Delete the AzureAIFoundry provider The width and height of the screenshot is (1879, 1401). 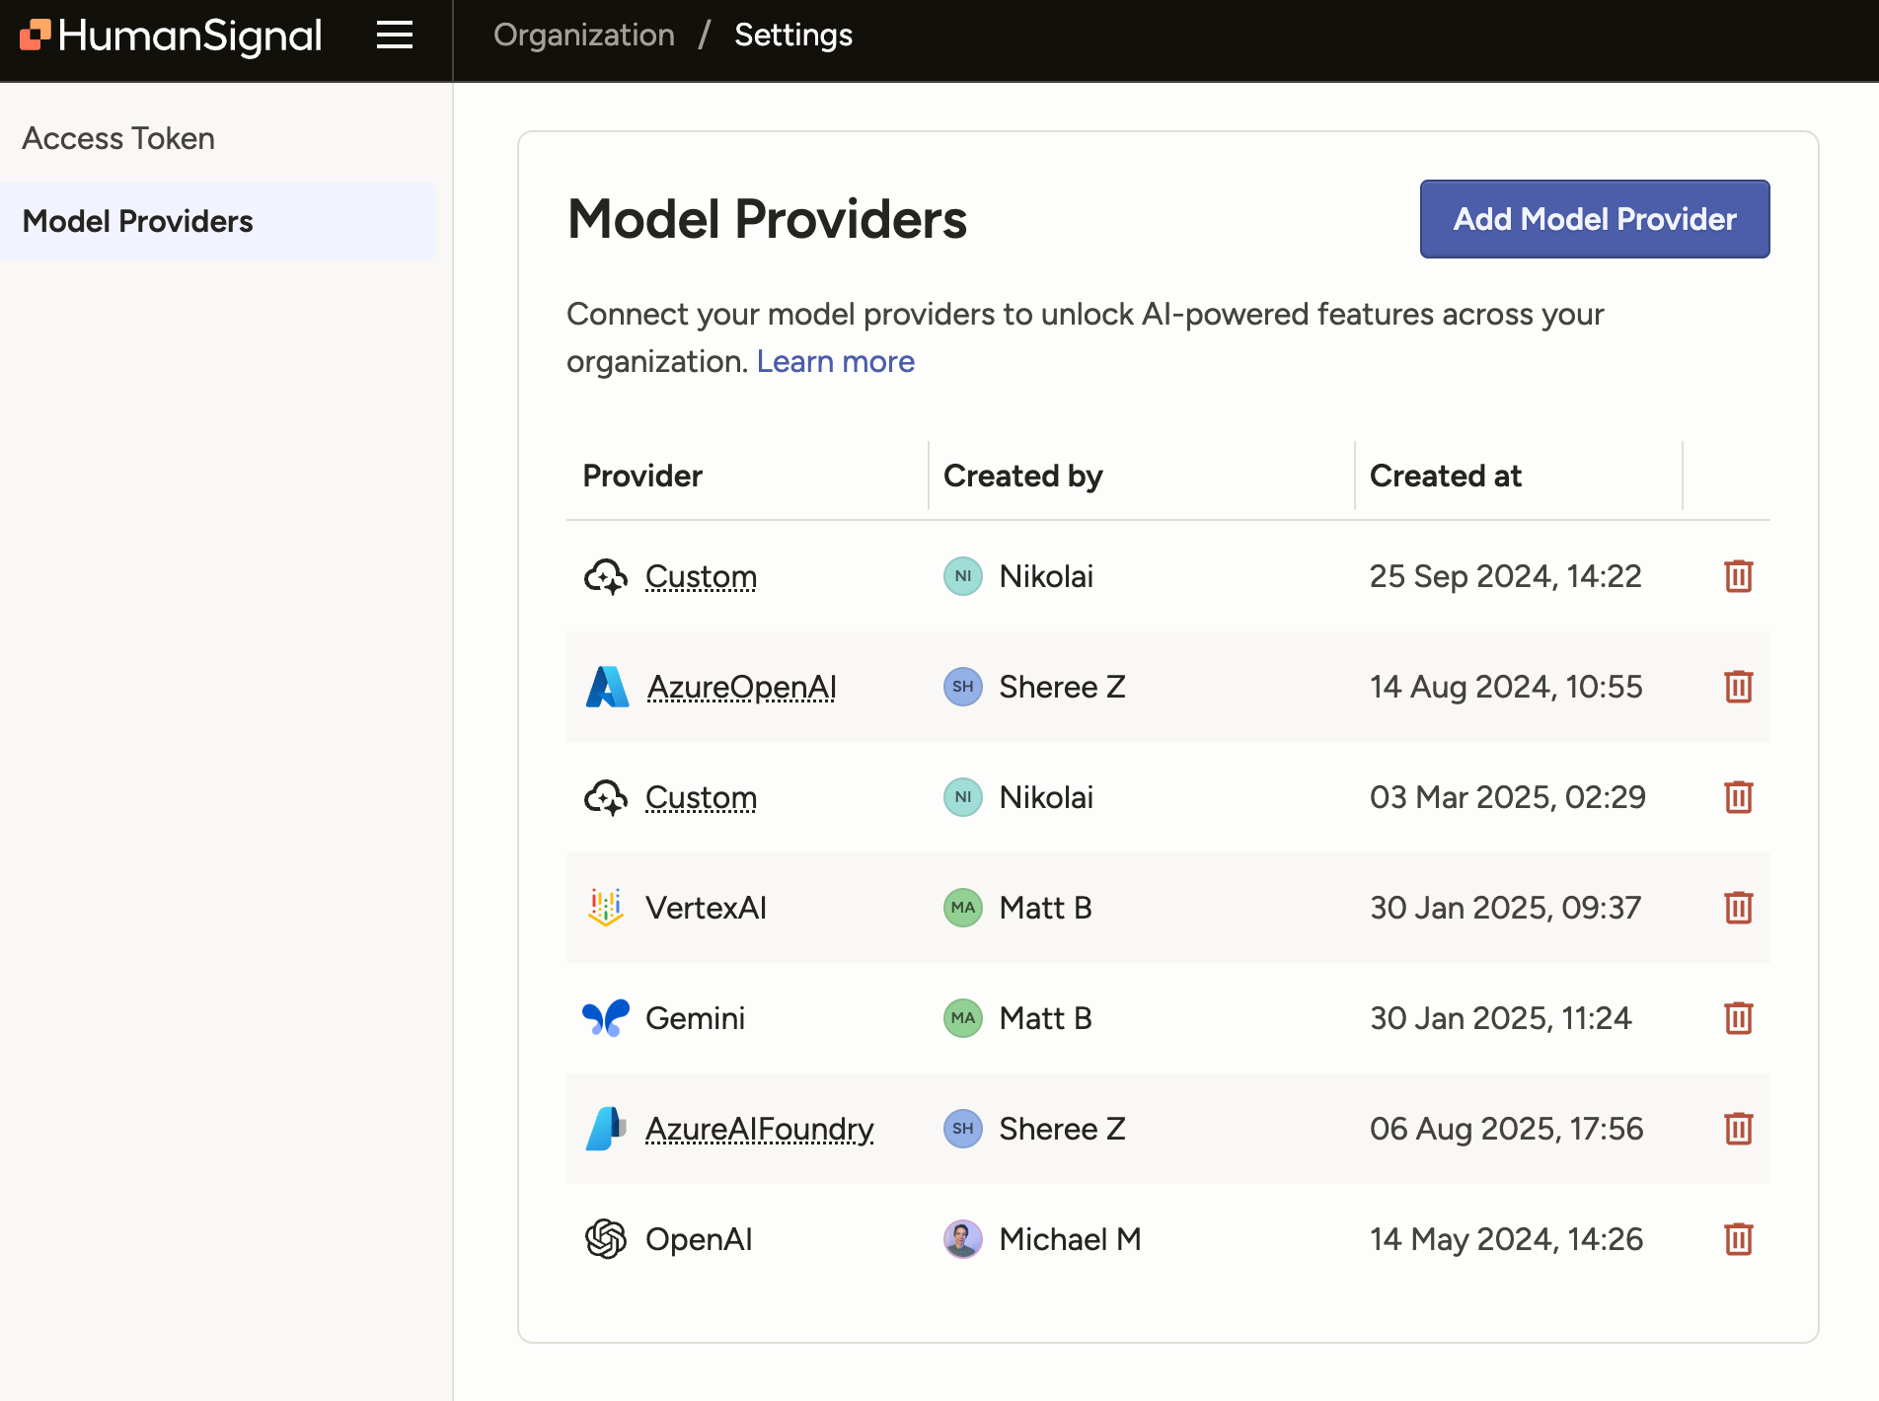[x=1738, y=1129]
